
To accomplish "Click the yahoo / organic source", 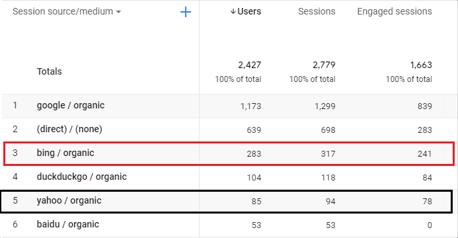I will pos(69,201).
